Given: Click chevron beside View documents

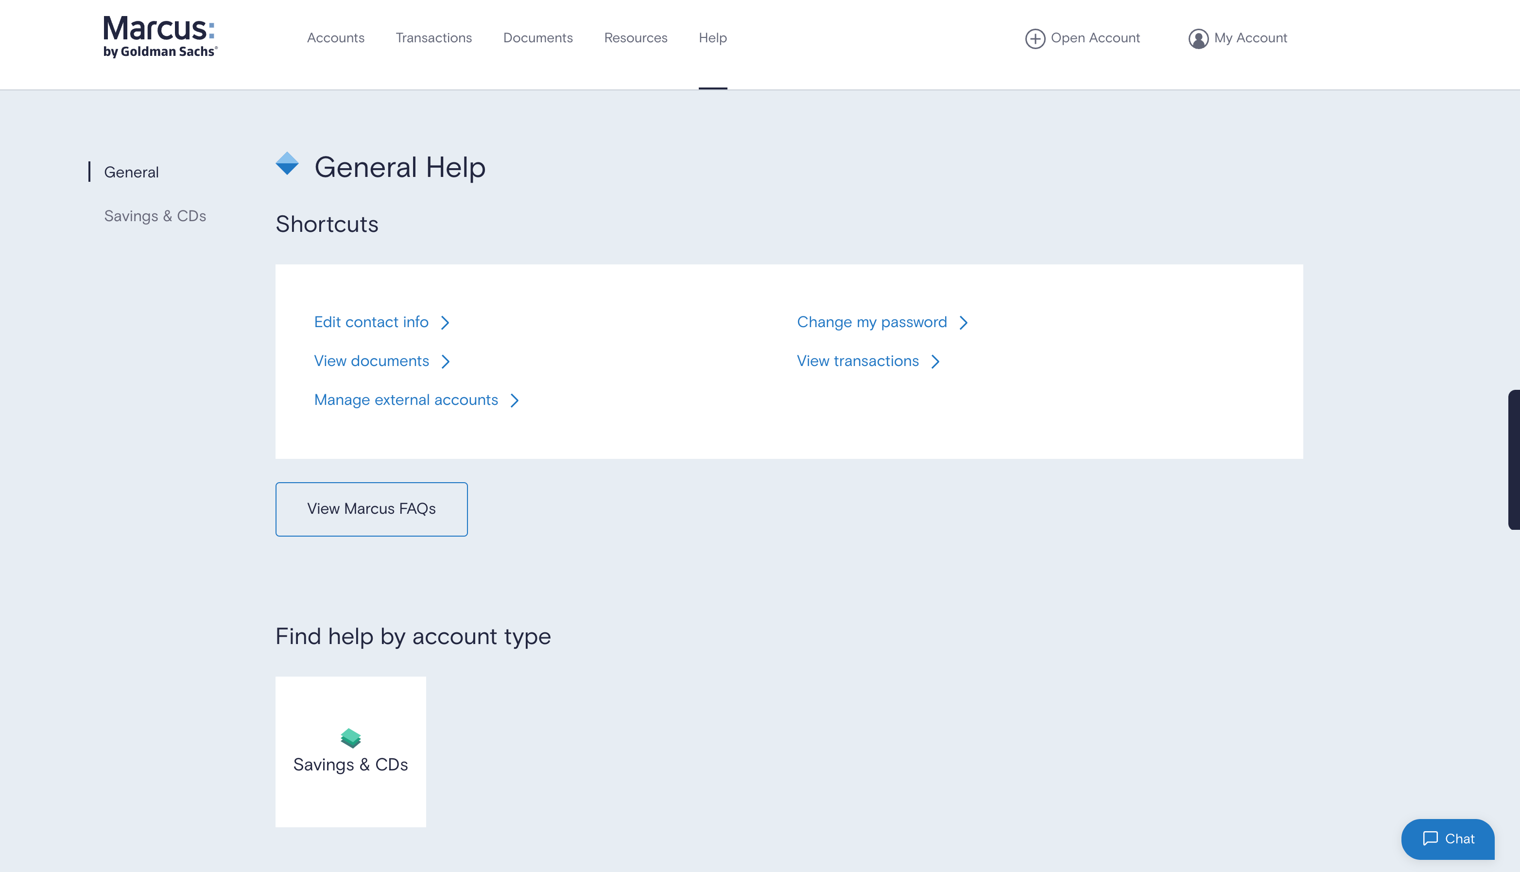Looking at the screenshot, I should [x=446, y=362].
